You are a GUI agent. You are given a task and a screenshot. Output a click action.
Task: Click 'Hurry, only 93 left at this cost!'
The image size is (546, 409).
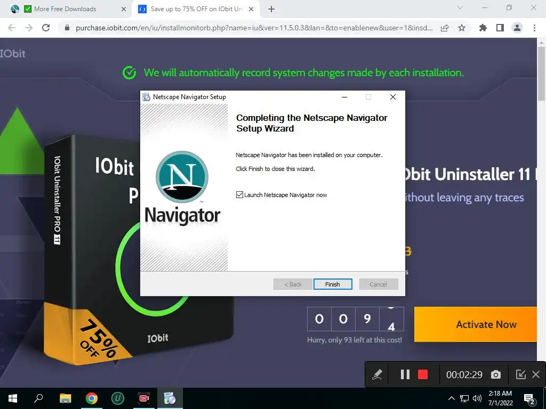pos(355,340)
